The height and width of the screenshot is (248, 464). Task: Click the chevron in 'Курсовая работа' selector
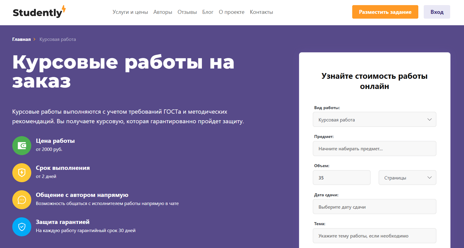pos(429,120)
